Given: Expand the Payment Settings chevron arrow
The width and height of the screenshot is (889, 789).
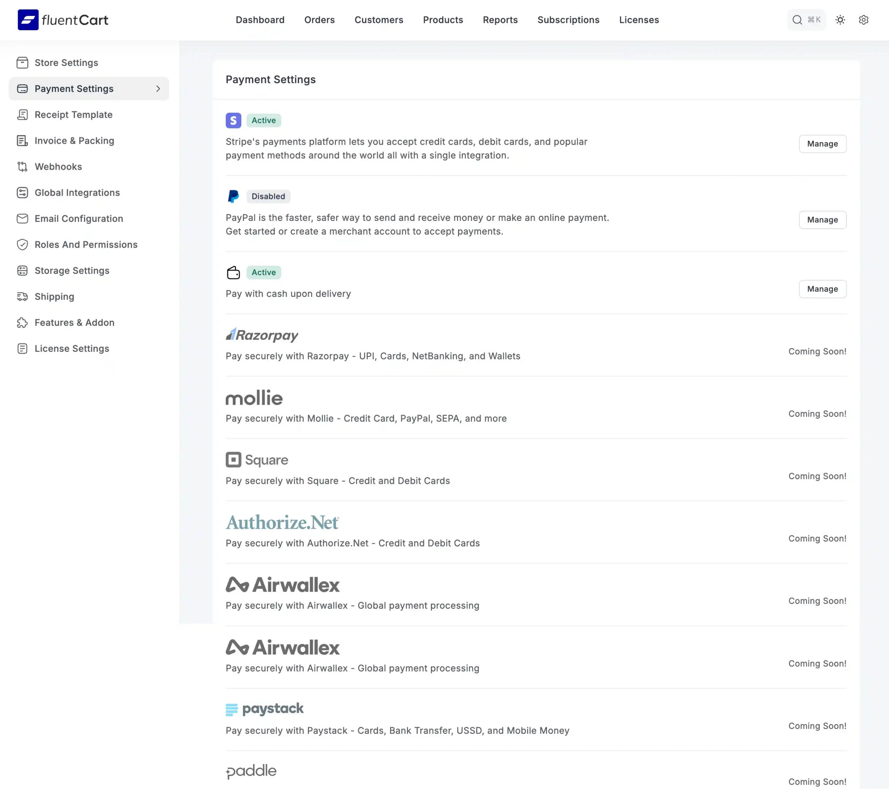Looking at the screenshot, I should pyautogui.click(x=158, y=89).
